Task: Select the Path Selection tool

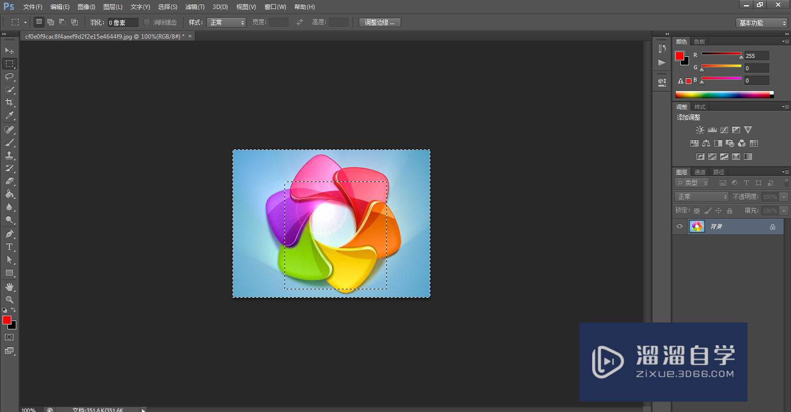Action: 9,260
